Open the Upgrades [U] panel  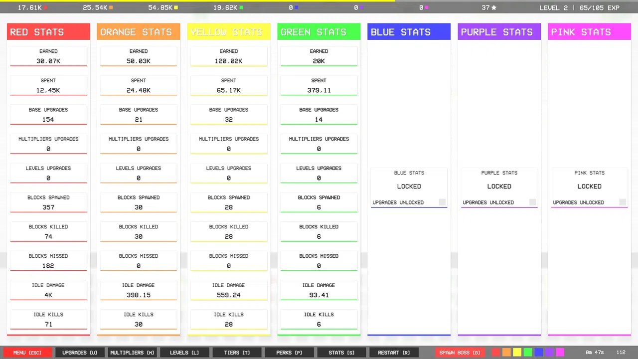point(80,353)
